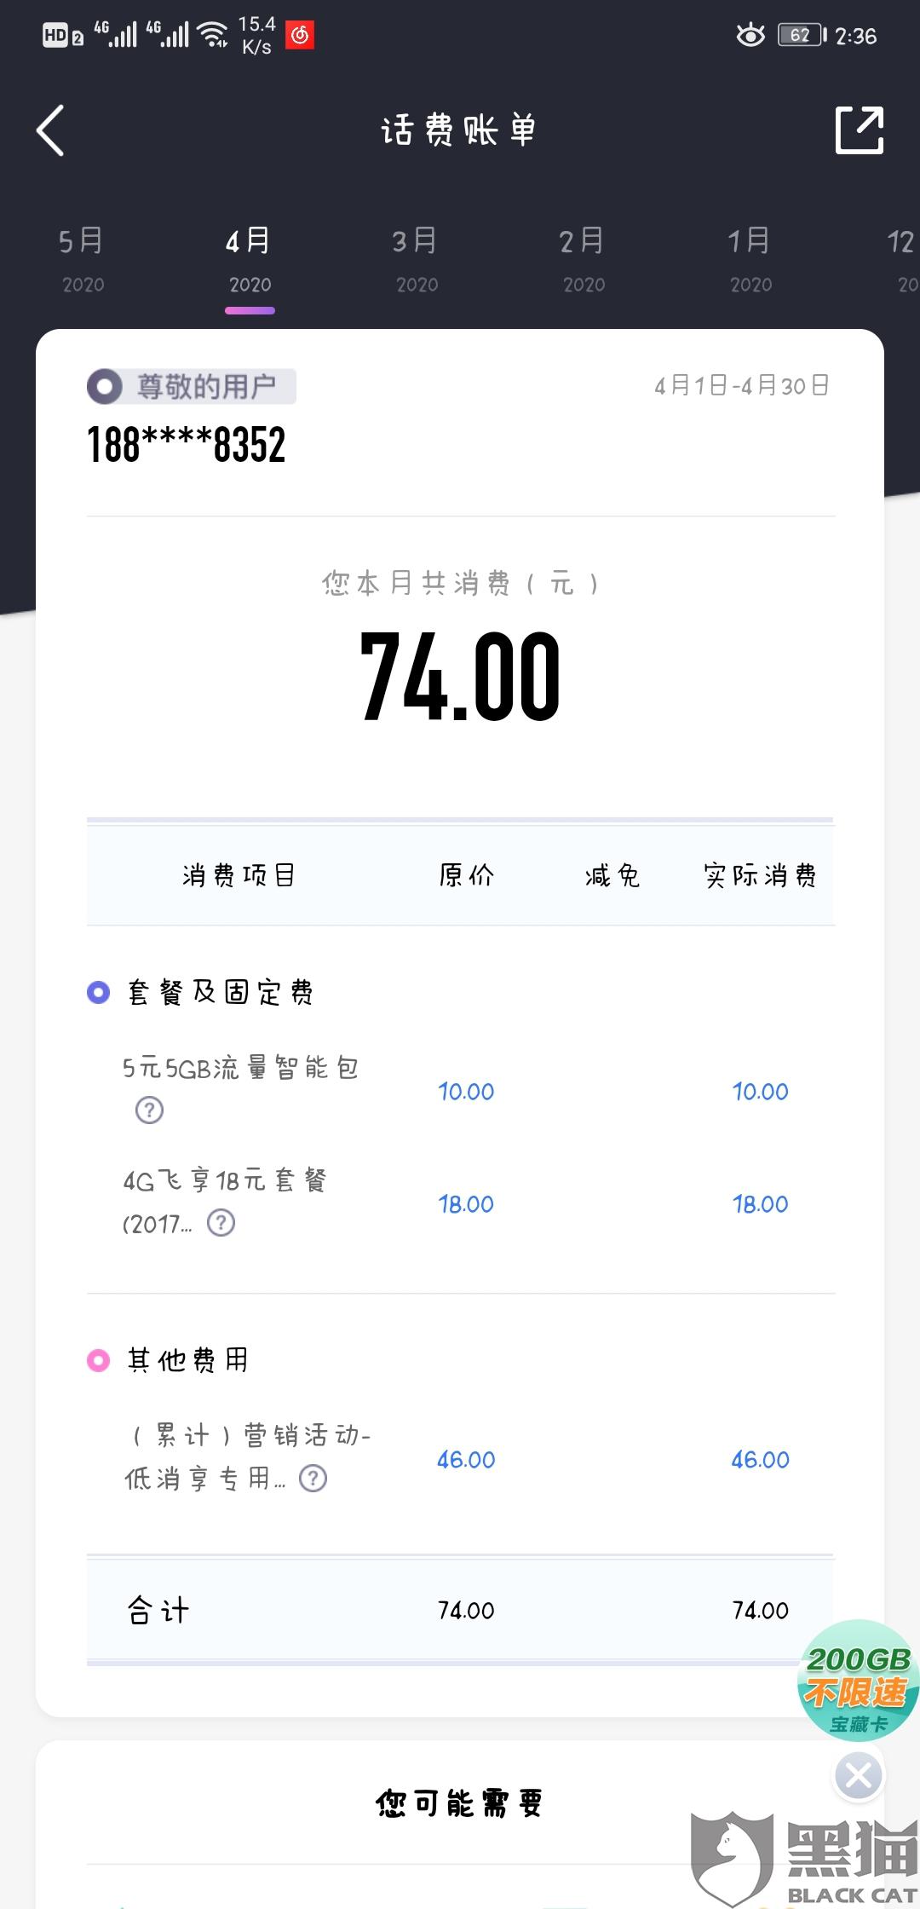The width and height of the screenshot is (920, 1909).
Task: Select the 3月 2020 bill tab
Action: [x=417, y=259]
